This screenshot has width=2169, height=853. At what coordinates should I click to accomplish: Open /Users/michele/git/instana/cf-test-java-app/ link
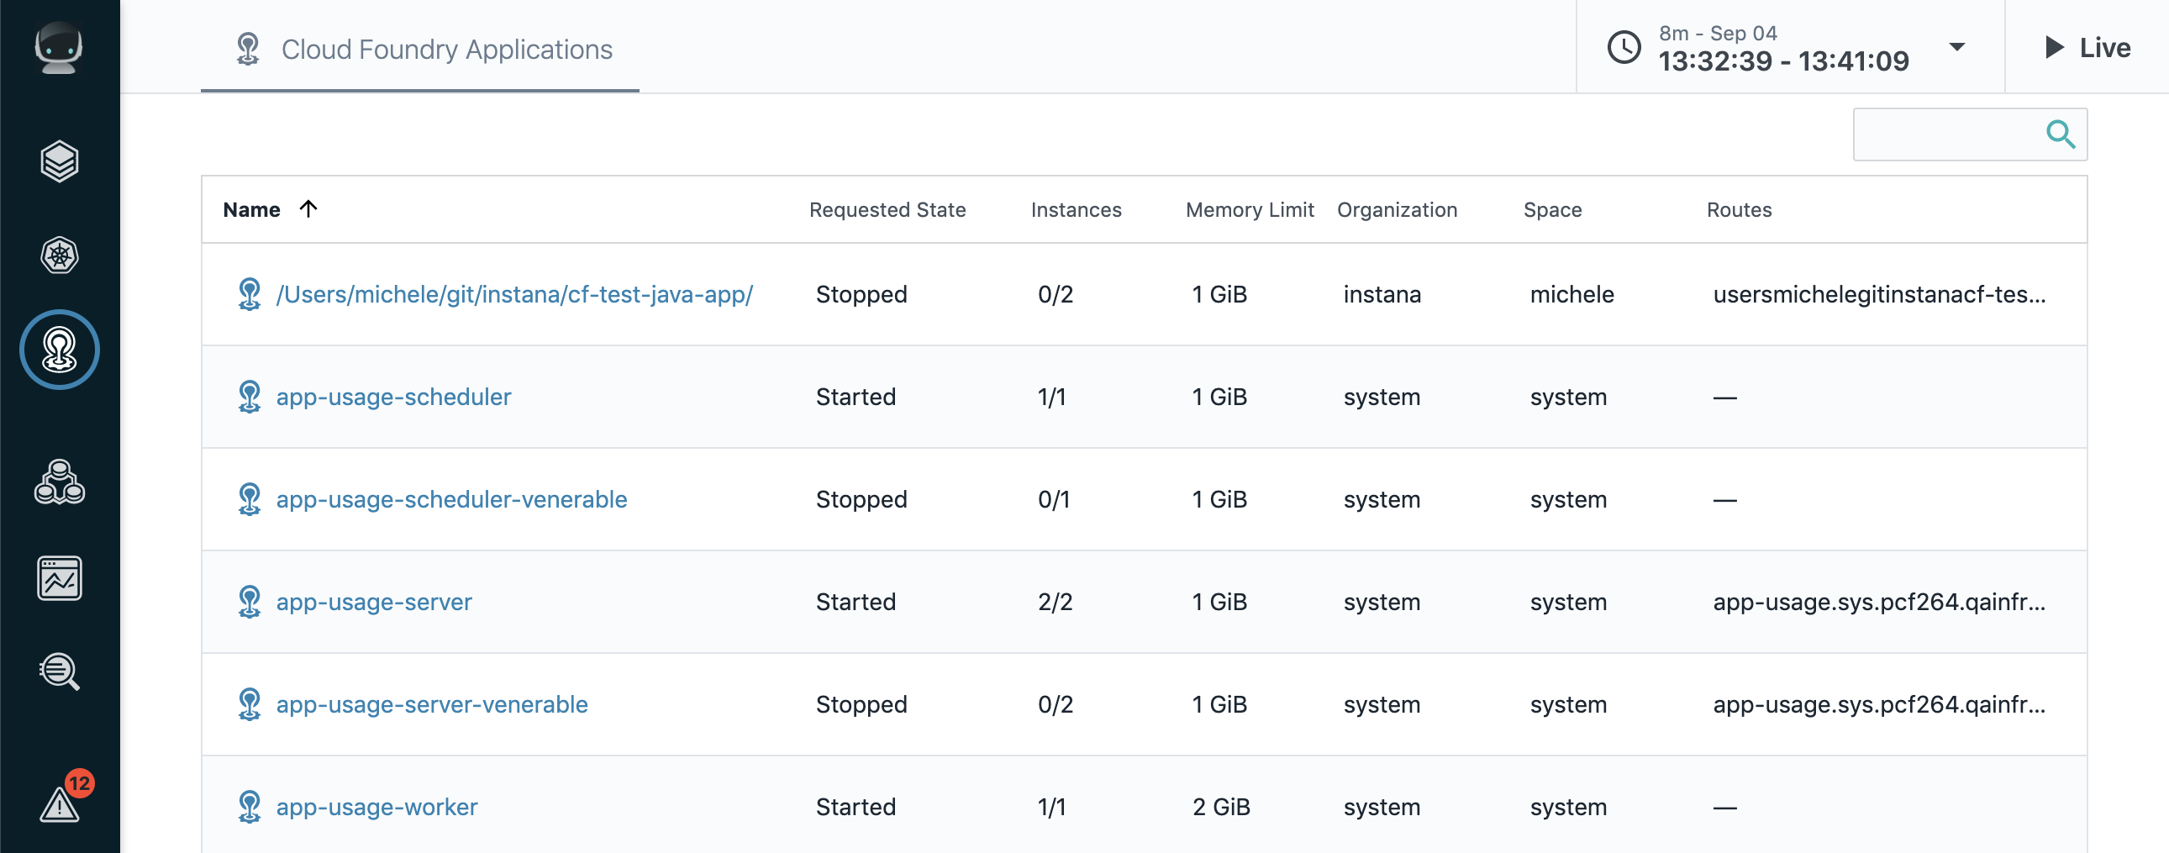[514, 294]
